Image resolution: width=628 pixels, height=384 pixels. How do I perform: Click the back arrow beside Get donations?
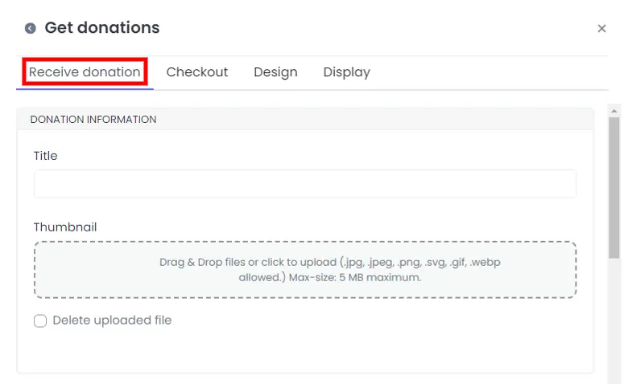point(31,28)
